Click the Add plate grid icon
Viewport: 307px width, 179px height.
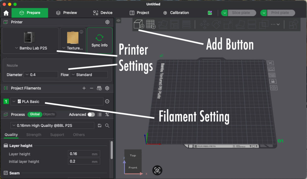(x=151, y=24)
